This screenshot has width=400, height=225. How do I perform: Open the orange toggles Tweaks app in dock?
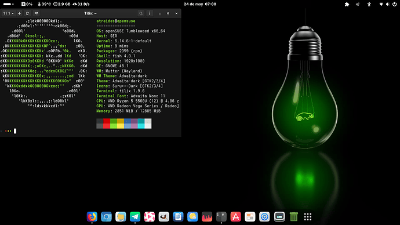click(250, 217)
